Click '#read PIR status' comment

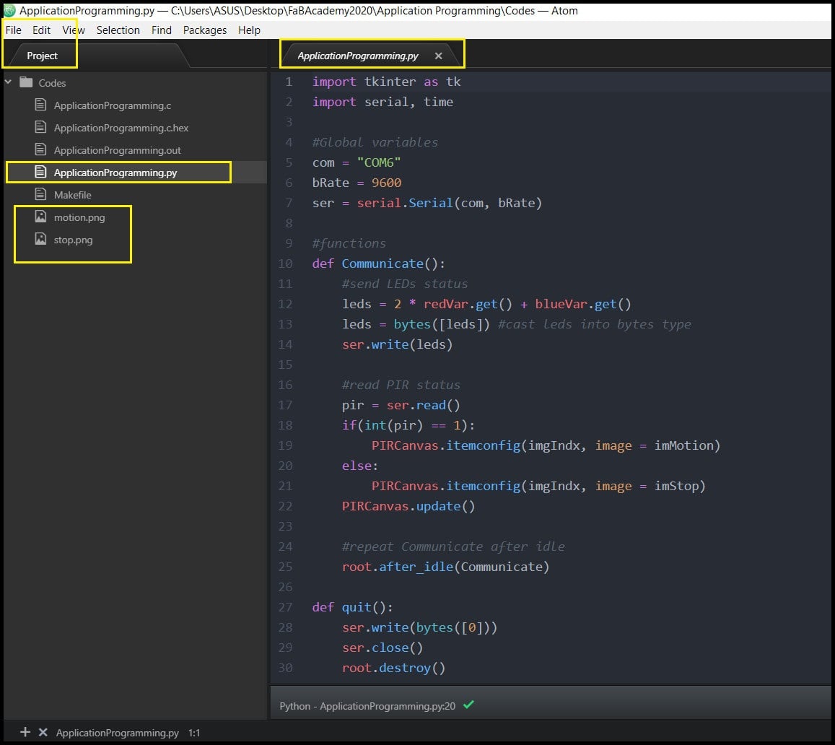point(401,385)
